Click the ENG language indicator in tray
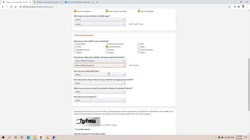Image resolution: width=250 pixels, height=140 pixels. click(x=232, y=137)
